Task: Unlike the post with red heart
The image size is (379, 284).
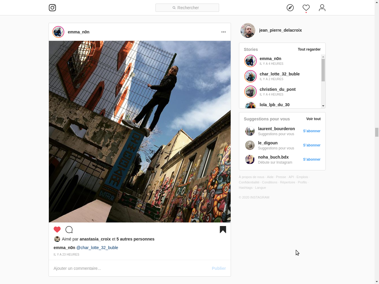Action: pyautogui.click(x=57, y=230)
